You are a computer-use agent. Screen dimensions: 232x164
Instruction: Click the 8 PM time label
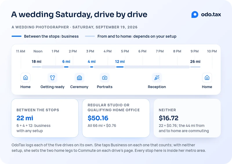pyautogui.click(x=177, y=51)
